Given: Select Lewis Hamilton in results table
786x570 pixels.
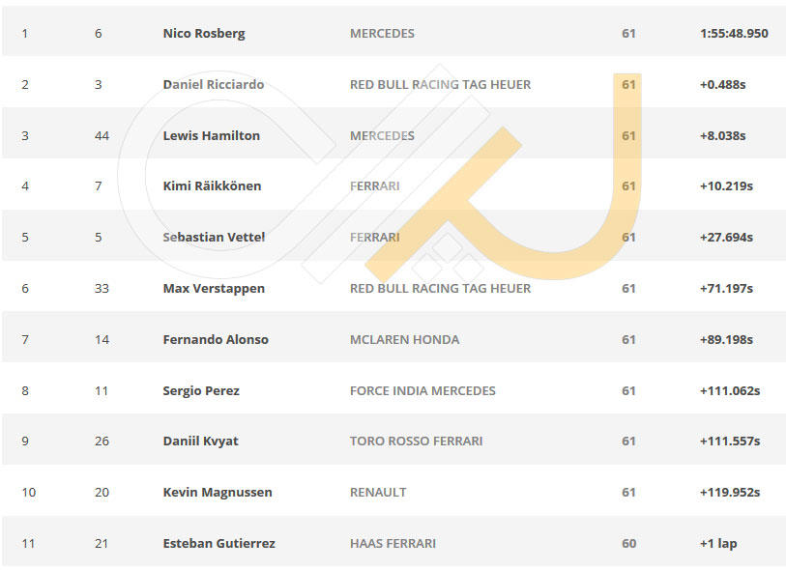Looking at the screenshot, I should [212, 135].
